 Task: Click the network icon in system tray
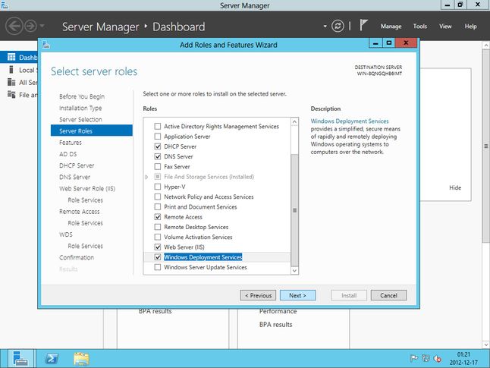pyautogui.click(x=426, y=358)
